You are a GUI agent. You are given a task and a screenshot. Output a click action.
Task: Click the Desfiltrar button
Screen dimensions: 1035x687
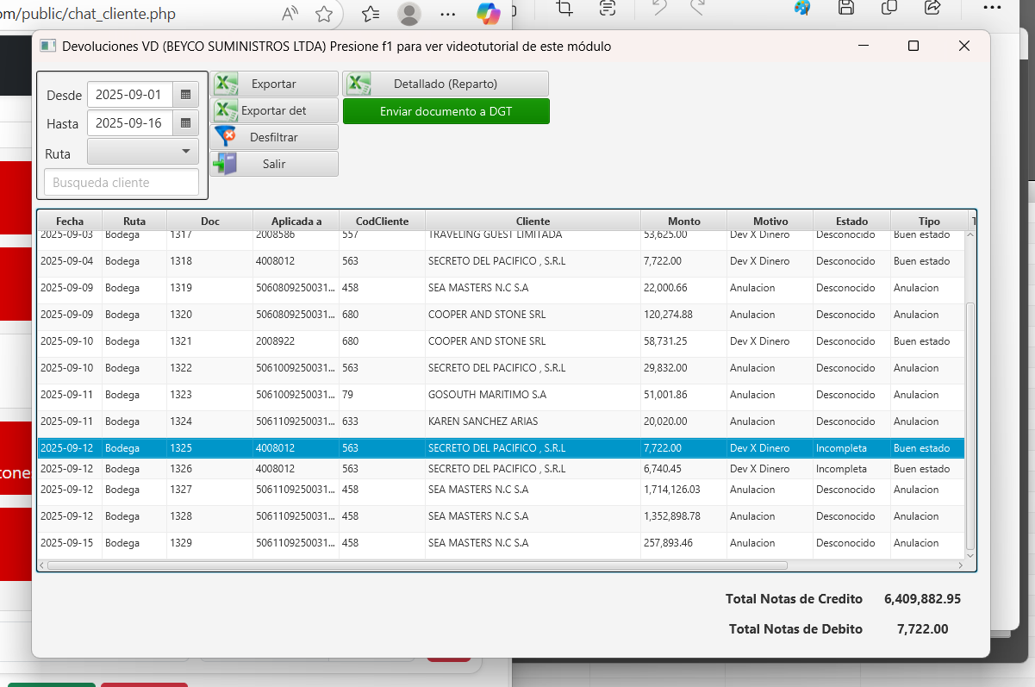pos(274,137)
